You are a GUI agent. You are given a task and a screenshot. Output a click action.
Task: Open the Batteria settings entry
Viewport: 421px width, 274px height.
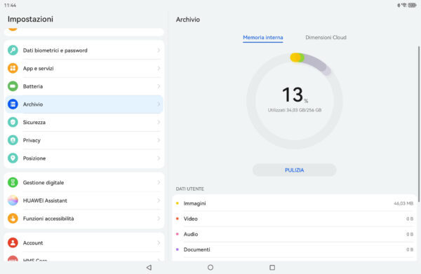pos(84,86)
